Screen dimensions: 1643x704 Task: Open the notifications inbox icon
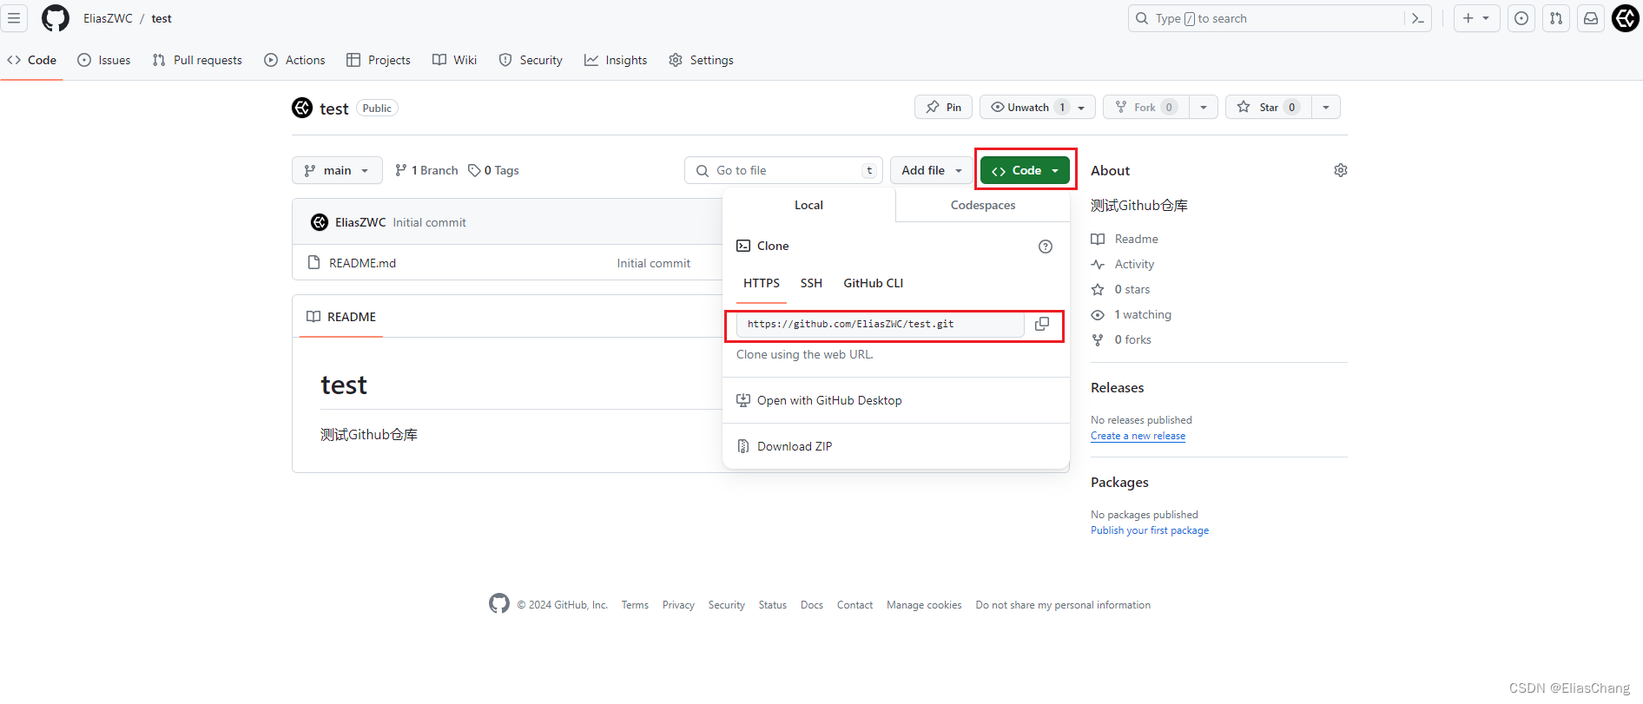[1591, 18]
